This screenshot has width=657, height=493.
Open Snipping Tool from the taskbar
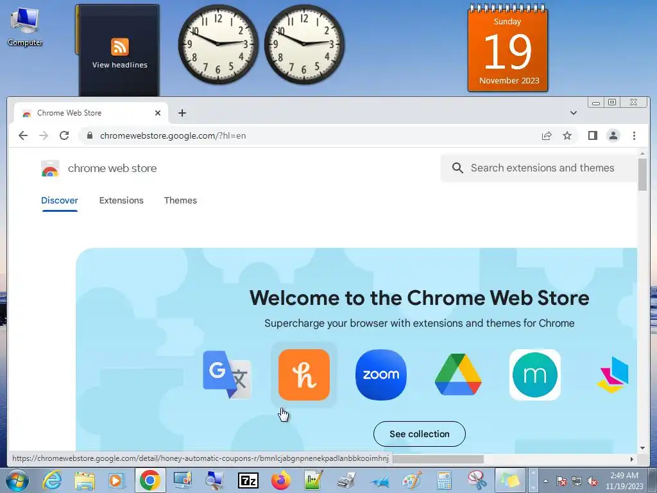click(x=477, y=480)
